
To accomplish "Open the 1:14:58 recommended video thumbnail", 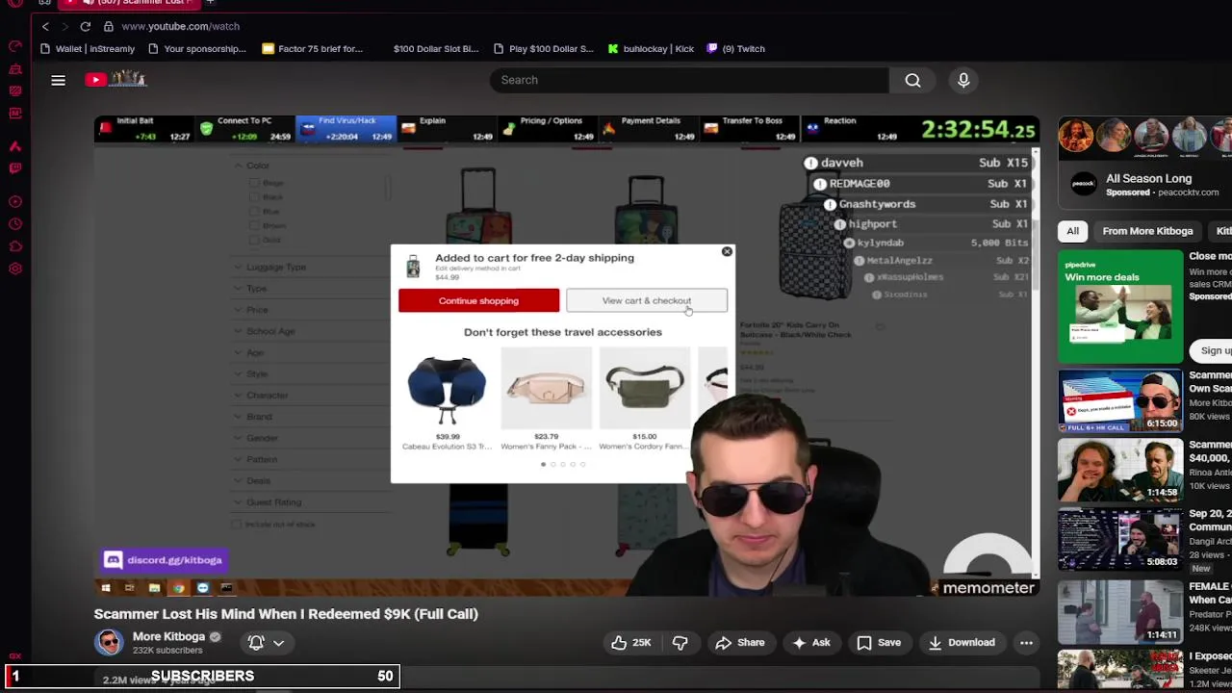I will tap(1120, 469).
